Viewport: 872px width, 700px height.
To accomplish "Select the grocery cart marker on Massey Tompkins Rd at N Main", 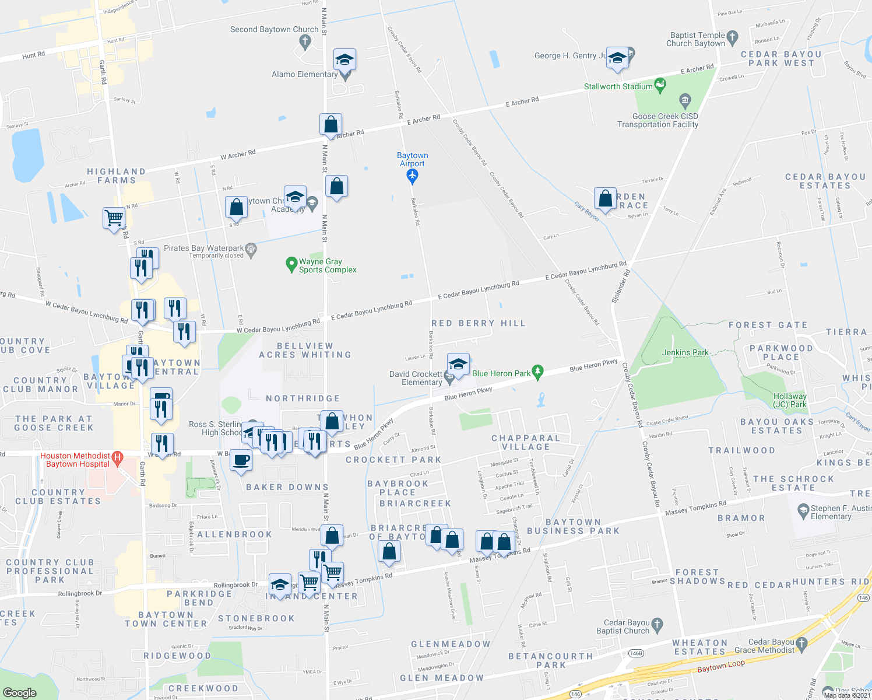I will tap(332, 573).
